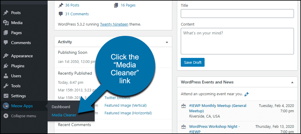Click the 'Thursday, Feb 13, 2020' date
The image size is (301, 134).
pos(275,127)
